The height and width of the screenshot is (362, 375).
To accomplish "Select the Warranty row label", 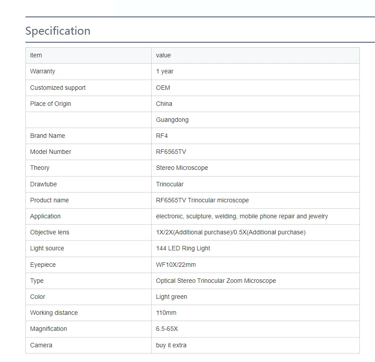I will tap(42, 71).
